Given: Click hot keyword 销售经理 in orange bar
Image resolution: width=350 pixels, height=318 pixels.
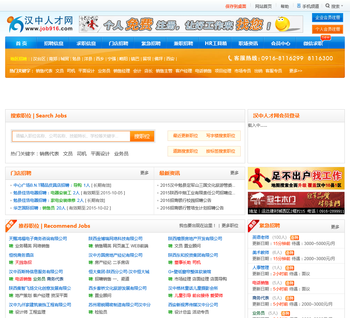Looking at the screenshot, I should pyautogui.click(x=122, y=71).
